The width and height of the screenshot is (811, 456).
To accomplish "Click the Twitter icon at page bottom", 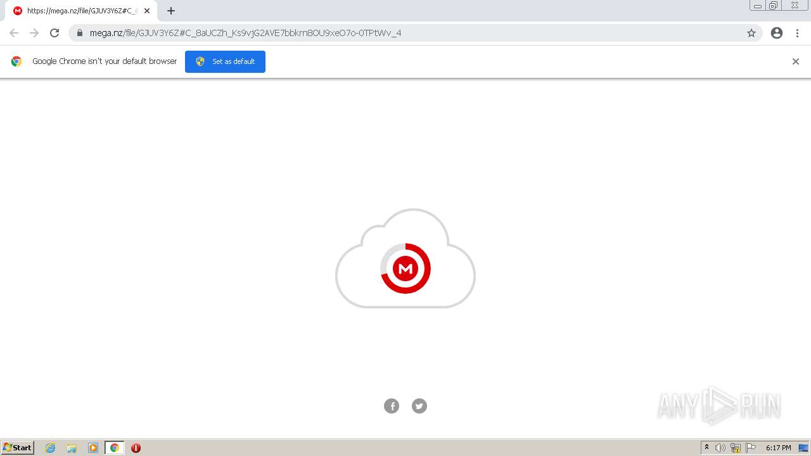I will tap(419, 406).
